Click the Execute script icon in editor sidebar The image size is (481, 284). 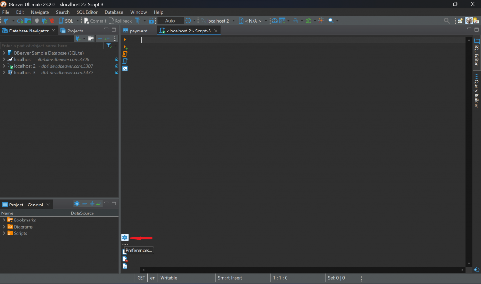click(x=125, y=54)
